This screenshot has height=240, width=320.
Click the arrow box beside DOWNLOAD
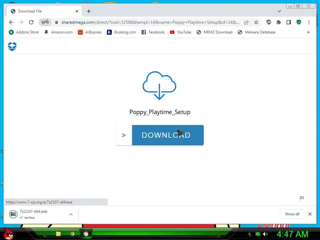click(124, 135)
